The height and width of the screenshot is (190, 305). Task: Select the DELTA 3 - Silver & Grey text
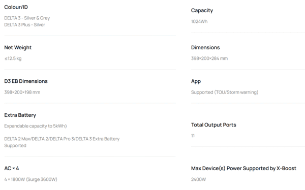(x=27, y=18)
